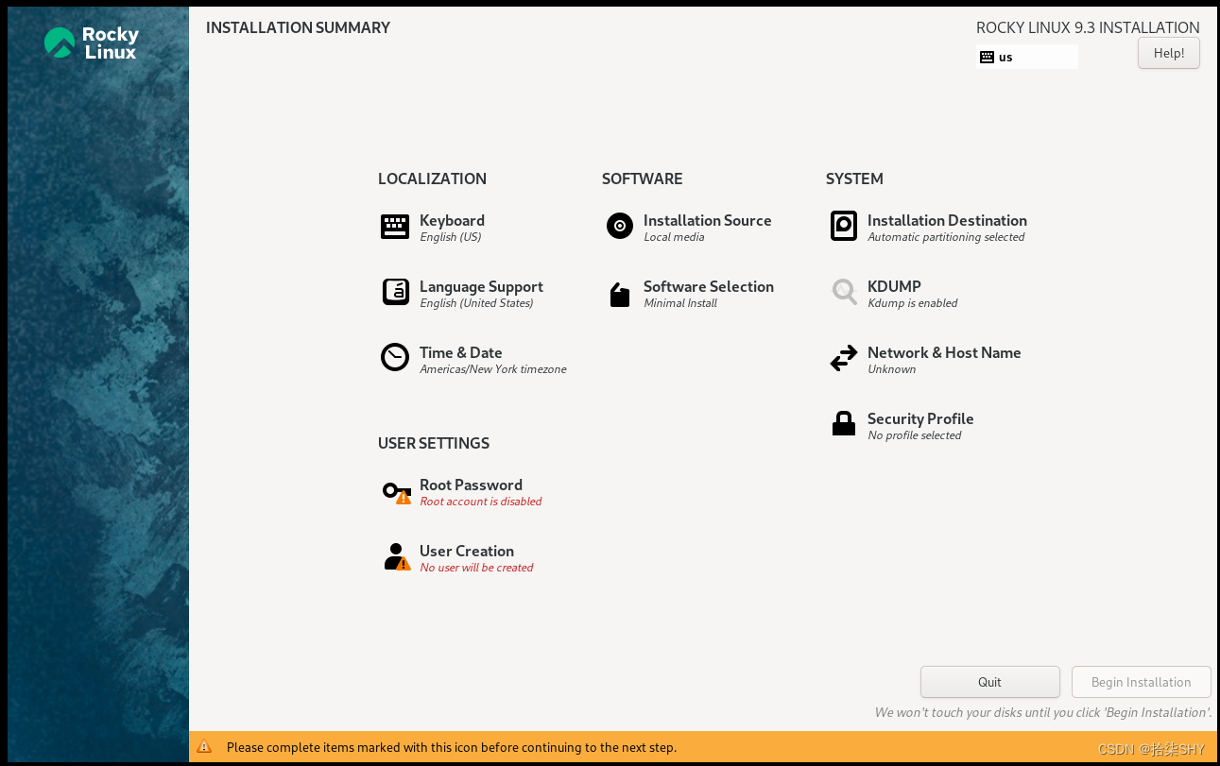The width and height of the screenshot is (1220, 766).
Task: Click the User Creation person icon
Action: (x=397, y=557)
